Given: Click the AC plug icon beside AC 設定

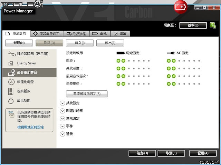Looking at the screenshot, I should point(171,53).
